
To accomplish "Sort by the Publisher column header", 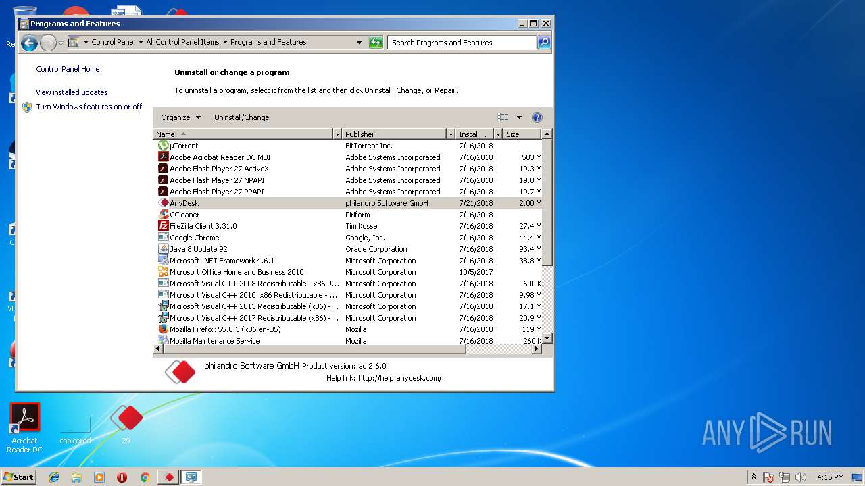I will click(x=394, y=134).
